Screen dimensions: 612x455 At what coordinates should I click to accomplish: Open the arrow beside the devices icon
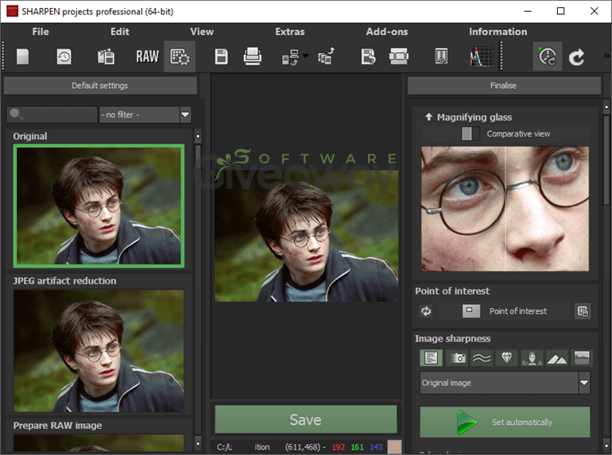click(306, 56)
